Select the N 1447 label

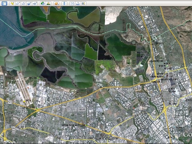tap(180, 127)
